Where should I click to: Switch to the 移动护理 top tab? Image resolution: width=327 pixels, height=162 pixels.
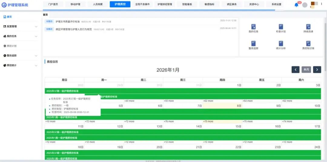75,4
